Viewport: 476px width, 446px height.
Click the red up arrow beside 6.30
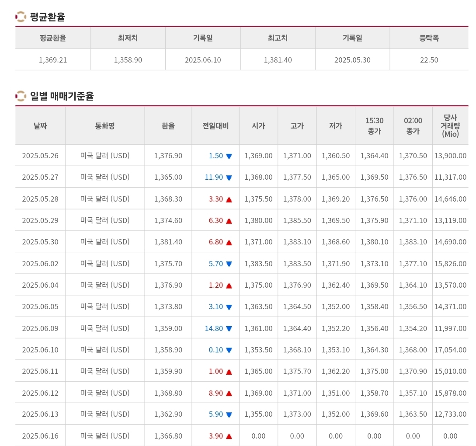pyautogui.click(x=229, y=221)
